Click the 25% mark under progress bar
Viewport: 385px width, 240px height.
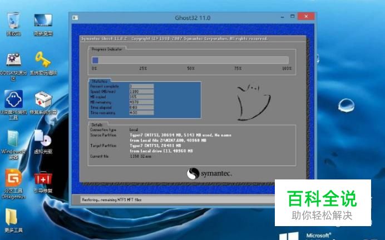[x=143, y=68]
